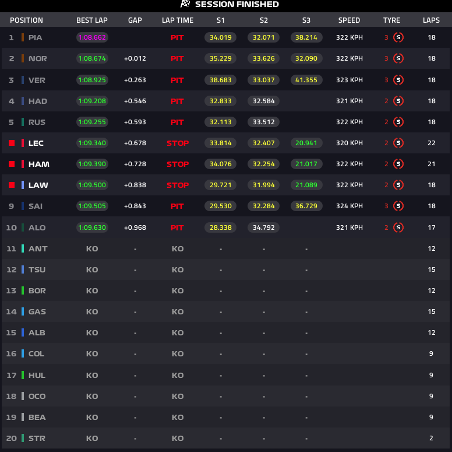The image size is (452, 452).
Task: Select driver name ALO
Action: (x=37, y=227)
